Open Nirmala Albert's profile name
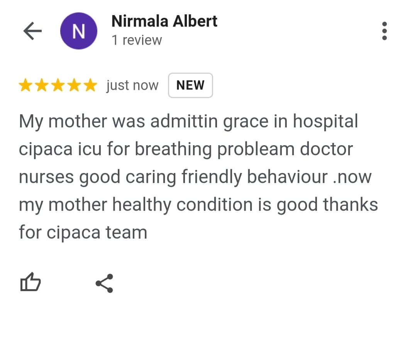The image size is (417, 342). pos(164,21)
